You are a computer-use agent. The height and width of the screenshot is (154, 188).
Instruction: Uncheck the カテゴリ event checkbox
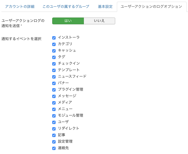54,44
